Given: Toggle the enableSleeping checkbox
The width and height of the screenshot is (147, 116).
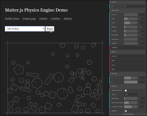Looking at the screenshot, I should pyautogui.click(x=126, y=90).
